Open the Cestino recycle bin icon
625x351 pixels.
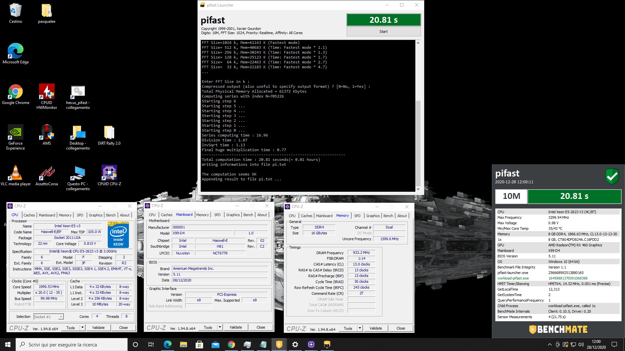15,13
